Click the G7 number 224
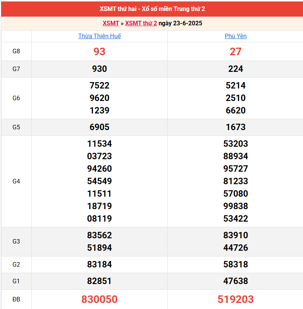Image resolution: width=303 pixels, height=309 pixels. (235, 69)
